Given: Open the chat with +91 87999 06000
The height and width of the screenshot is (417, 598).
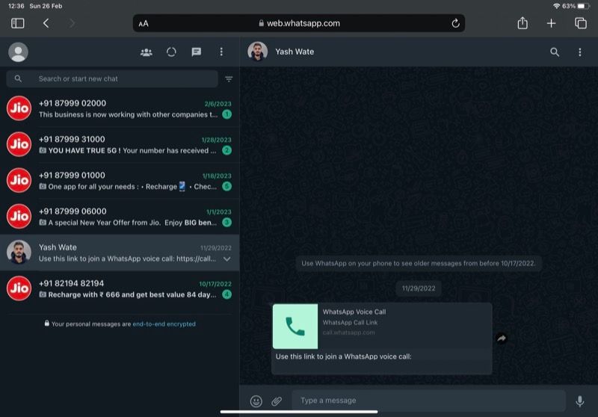Looking at the screenshot, I should (120, 217).
